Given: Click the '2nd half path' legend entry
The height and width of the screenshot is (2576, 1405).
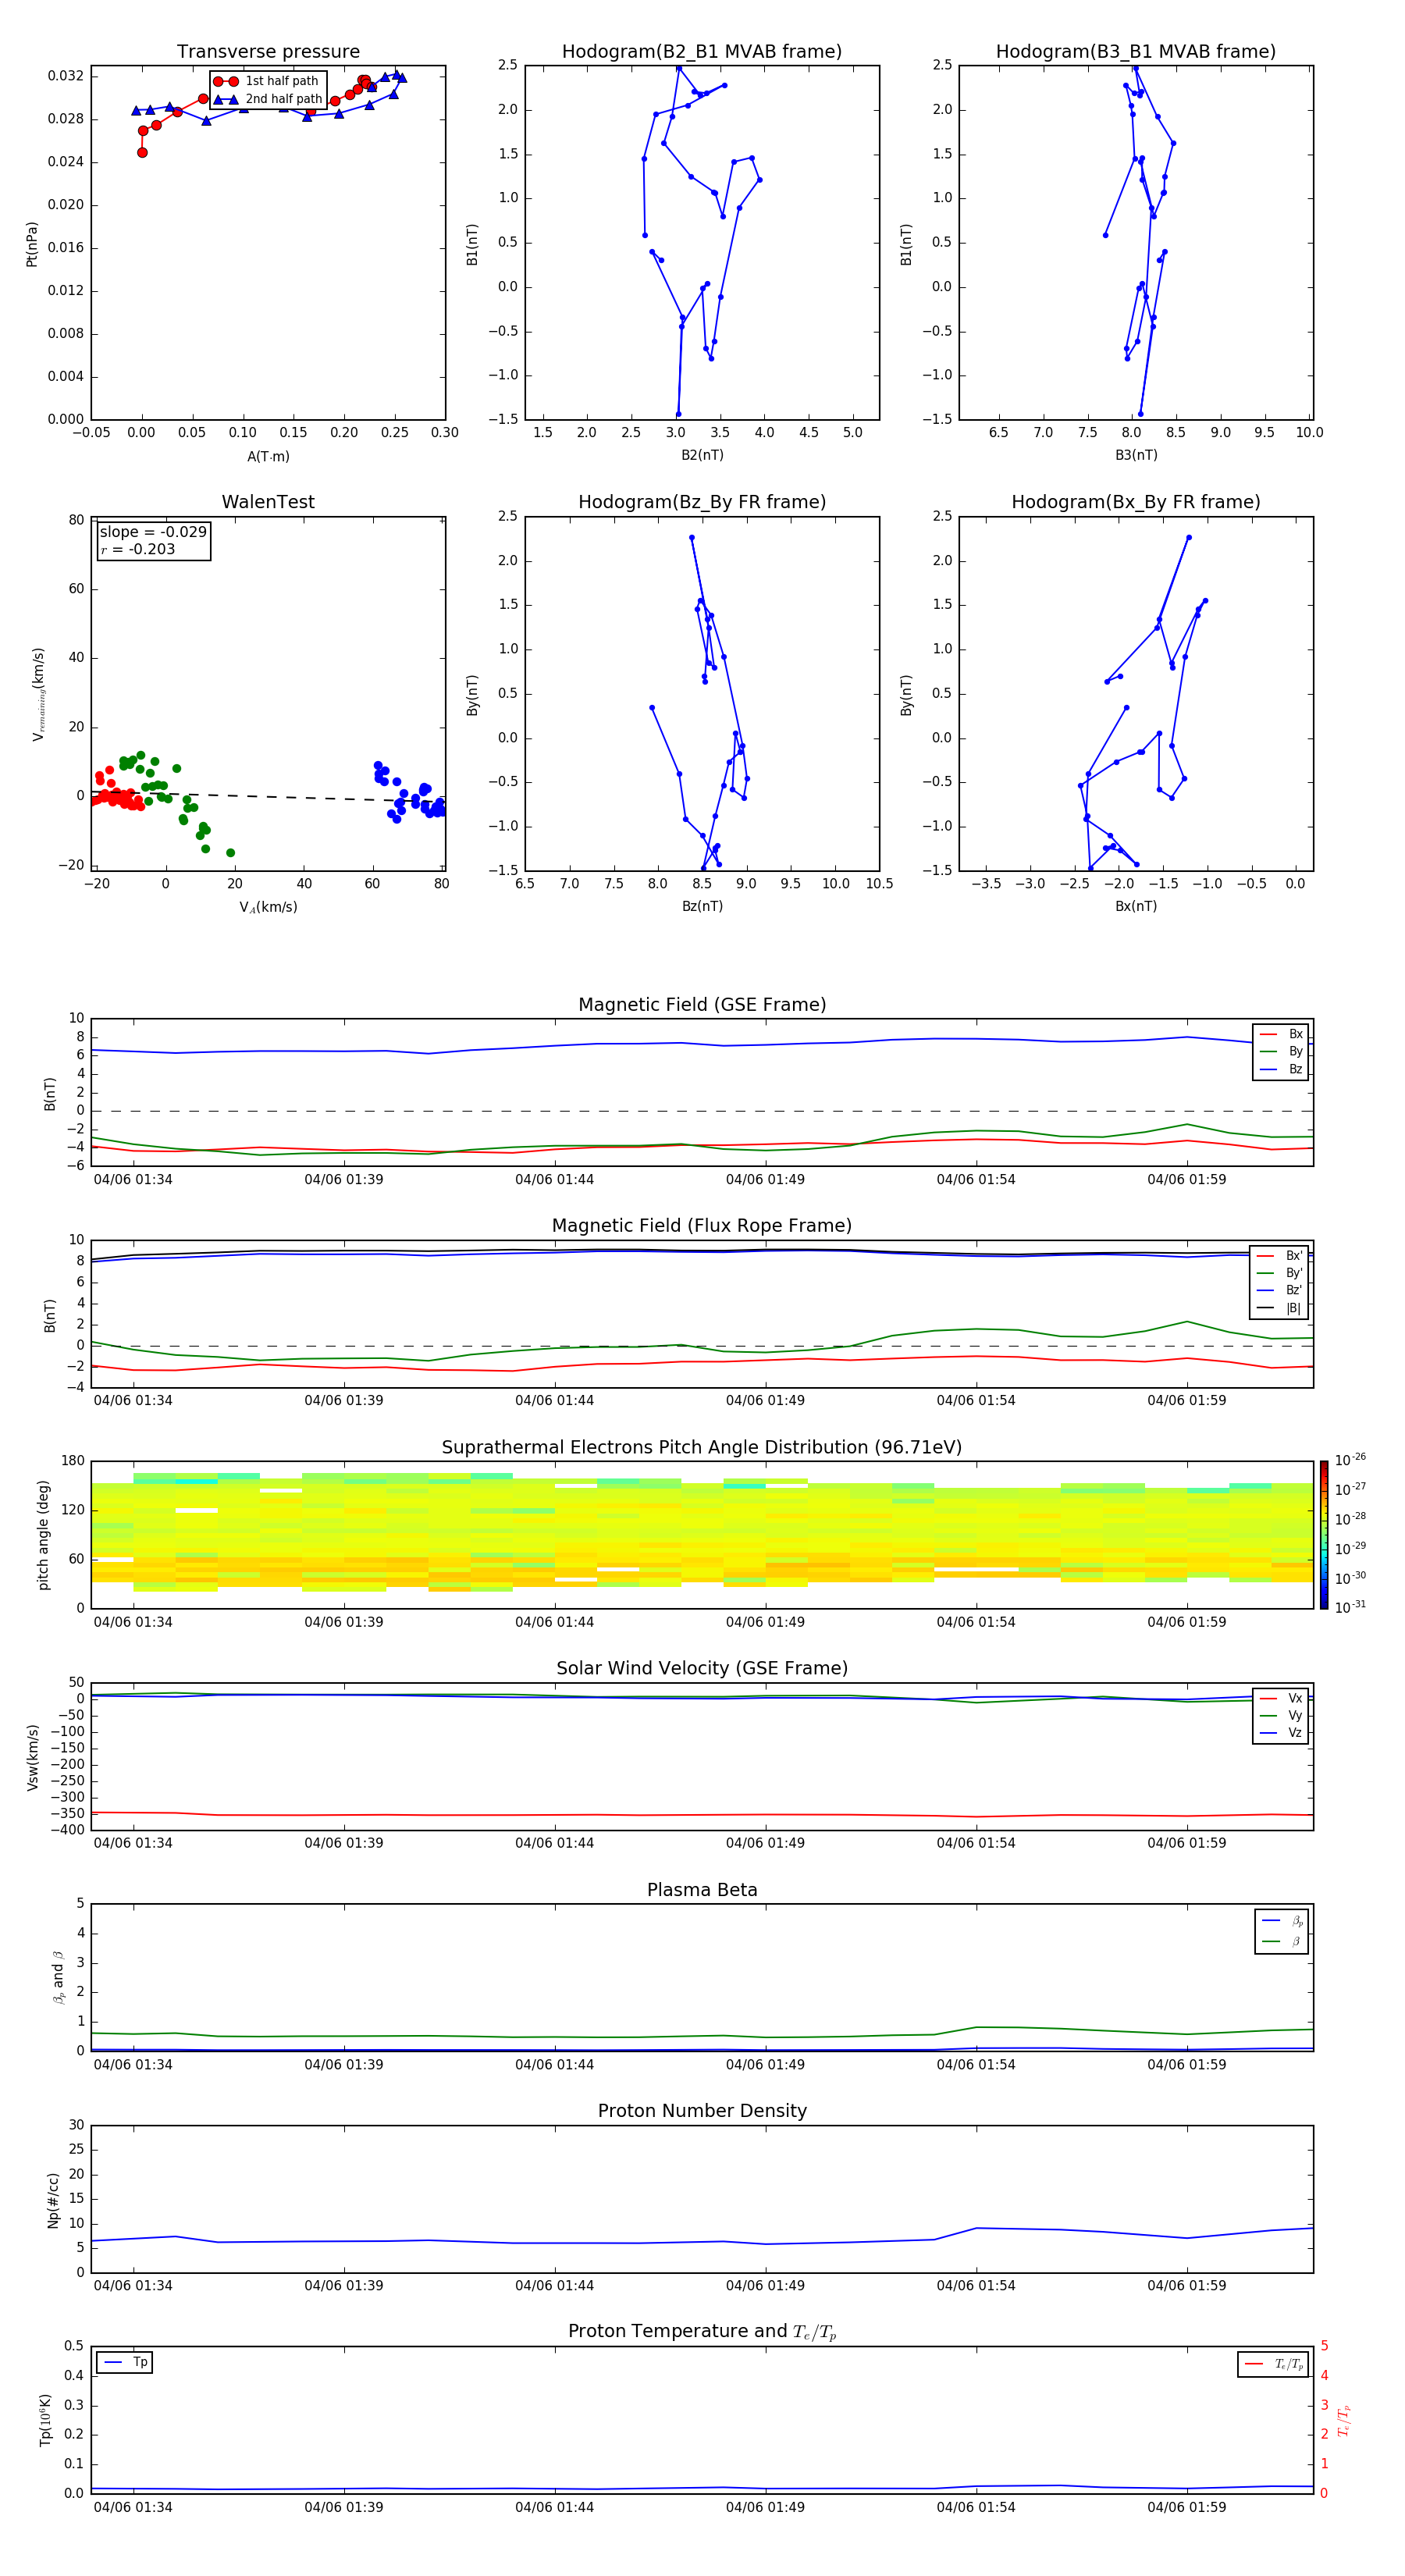Looking at the screenshot, I should (x=268, y=99).
